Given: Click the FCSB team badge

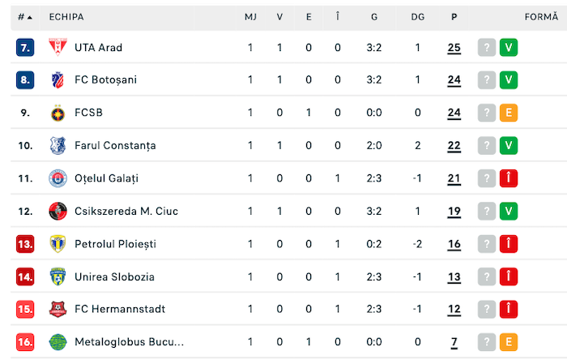Looking at the screenshot, I should pos(58,113).
